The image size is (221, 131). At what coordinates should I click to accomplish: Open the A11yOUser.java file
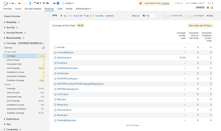point(64,58)
